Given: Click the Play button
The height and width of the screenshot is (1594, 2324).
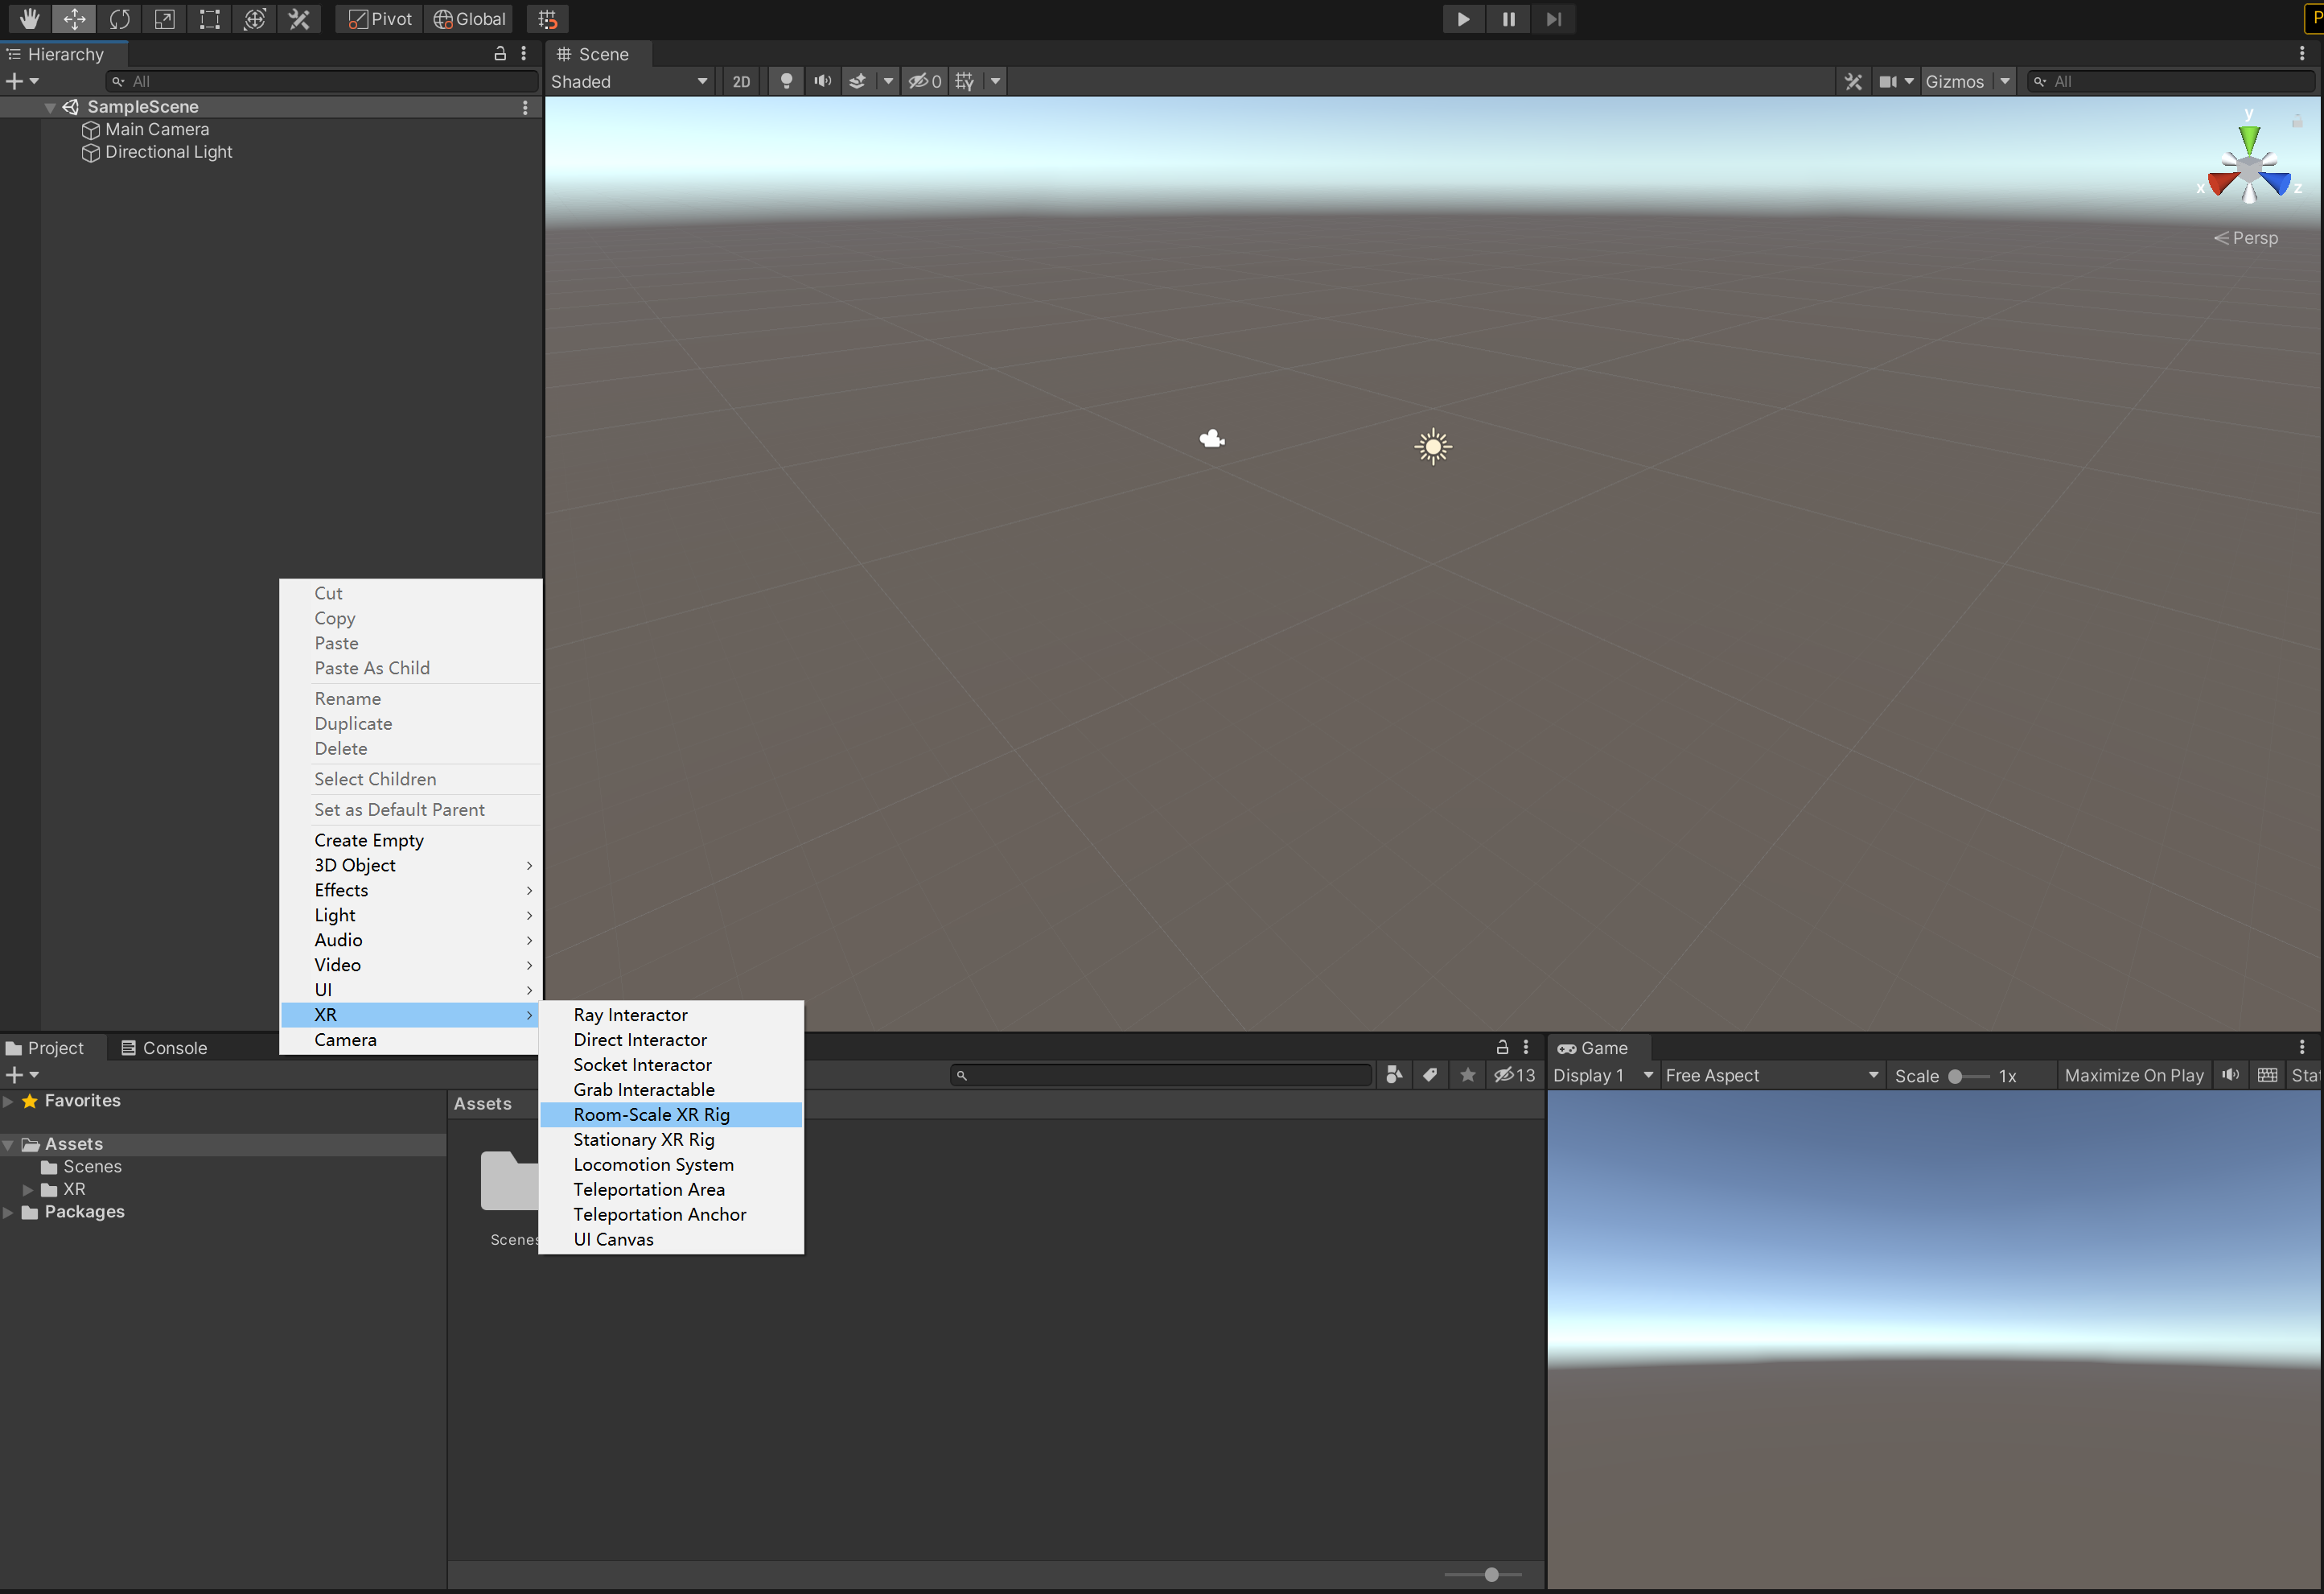Looking at the screenshot, I should click(x=1463, y=19).
